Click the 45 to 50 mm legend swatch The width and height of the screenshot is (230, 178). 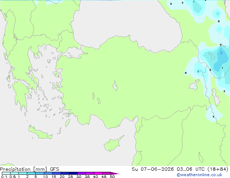pos(107,173)
